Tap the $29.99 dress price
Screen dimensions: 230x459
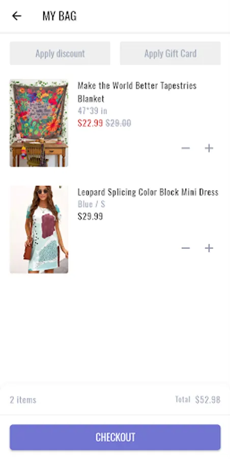(90, 216)
